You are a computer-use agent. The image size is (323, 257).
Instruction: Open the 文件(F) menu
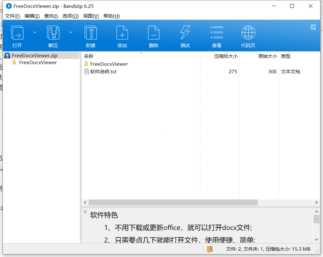click(x=12, y=16)
